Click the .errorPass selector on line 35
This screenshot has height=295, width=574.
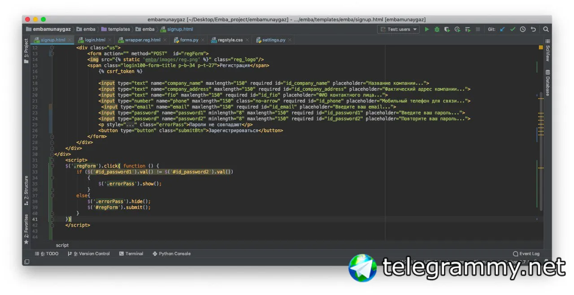point(120,184)
